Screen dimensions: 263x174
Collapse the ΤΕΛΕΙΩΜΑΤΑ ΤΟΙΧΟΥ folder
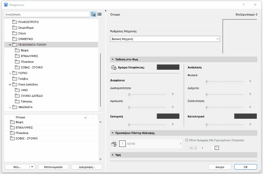(x=10, y=45)
